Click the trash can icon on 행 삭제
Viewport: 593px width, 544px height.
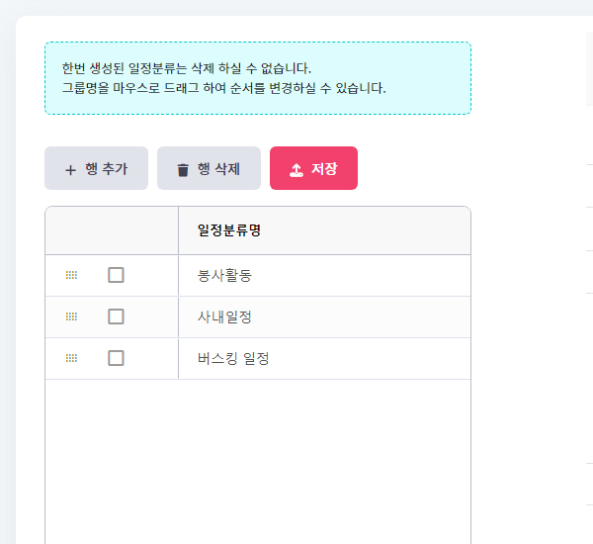click(x=182, y=169)
